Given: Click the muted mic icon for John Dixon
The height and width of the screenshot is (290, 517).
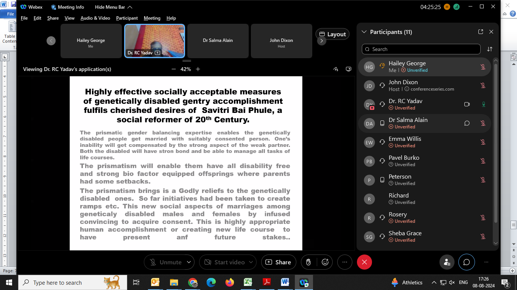Looking at the screenshot, I should 483,86.
